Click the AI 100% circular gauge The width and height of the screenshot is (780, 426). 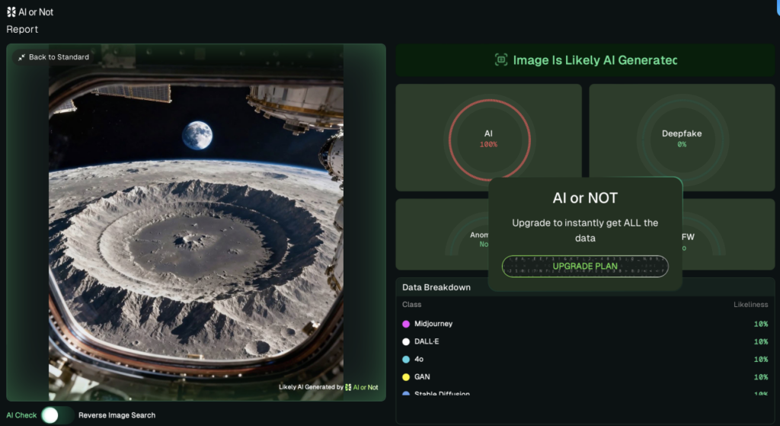tap(488, 138)
